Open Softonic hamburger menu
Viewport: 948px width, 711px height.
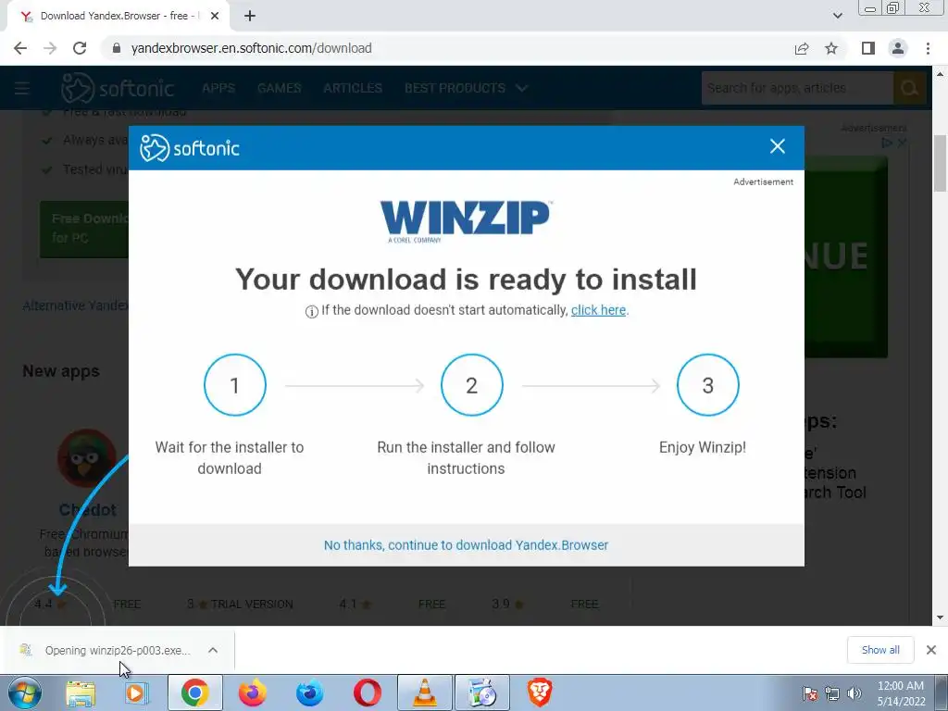coord(22,88)
